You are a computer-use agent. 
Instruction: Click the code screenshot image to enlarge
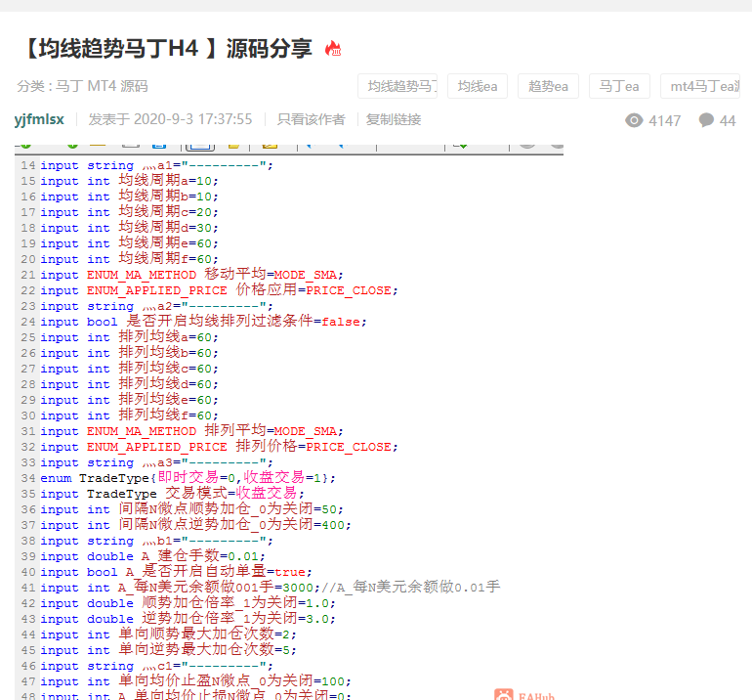(289, 422)
